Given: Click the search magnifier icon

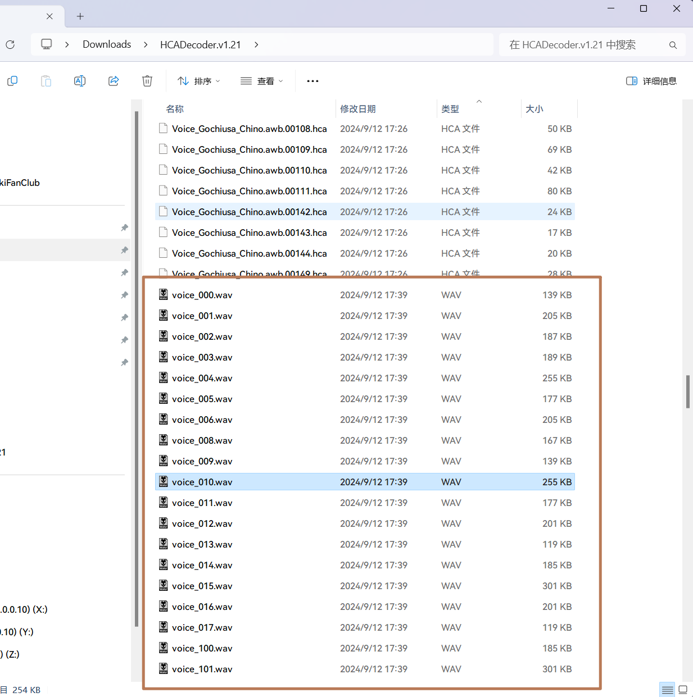Looking at the screenshot, I should coord(673,45).
